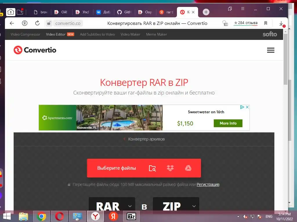Screen dimensions: 297x222
Task: Switch input language from ENG
Action: pos(269,217)
